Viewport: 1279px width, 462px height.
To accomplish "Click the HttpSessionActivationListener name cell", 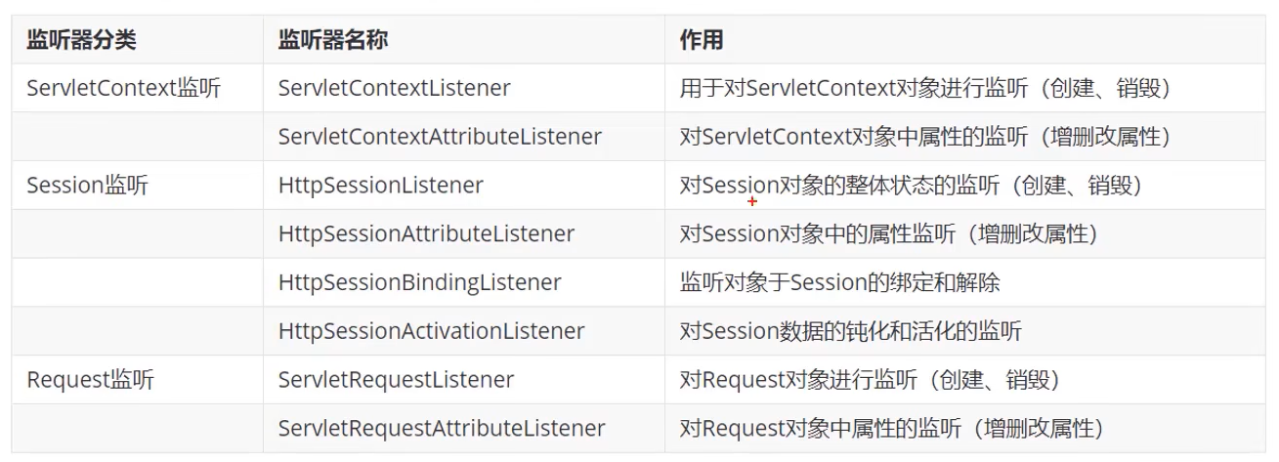I will 431,332.
